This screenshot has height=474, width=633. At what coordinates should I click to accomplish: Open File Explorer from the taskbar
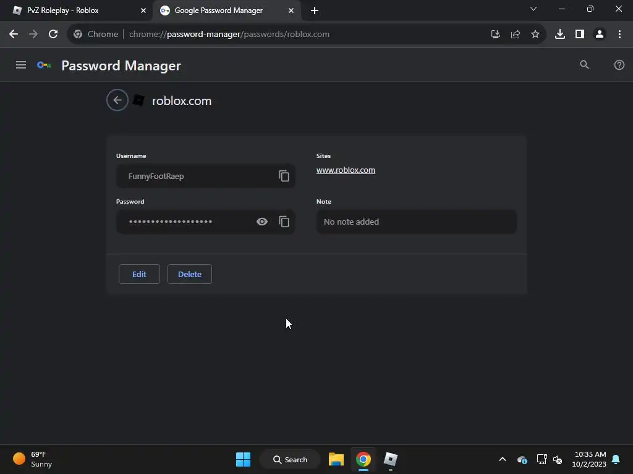[336, 459]
